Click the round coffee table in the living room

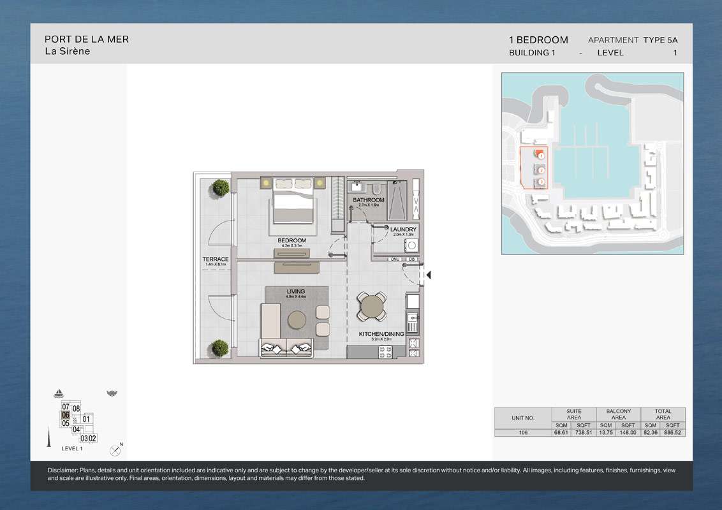coord(297,319)
